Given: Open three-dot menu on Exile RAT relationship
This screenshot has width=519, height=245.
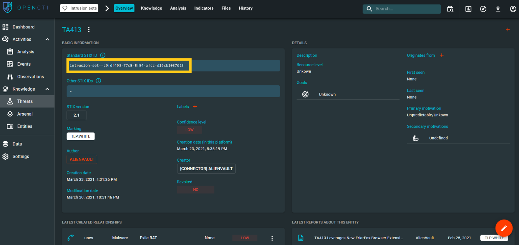Looking at the screenshot, I should 272,238.
